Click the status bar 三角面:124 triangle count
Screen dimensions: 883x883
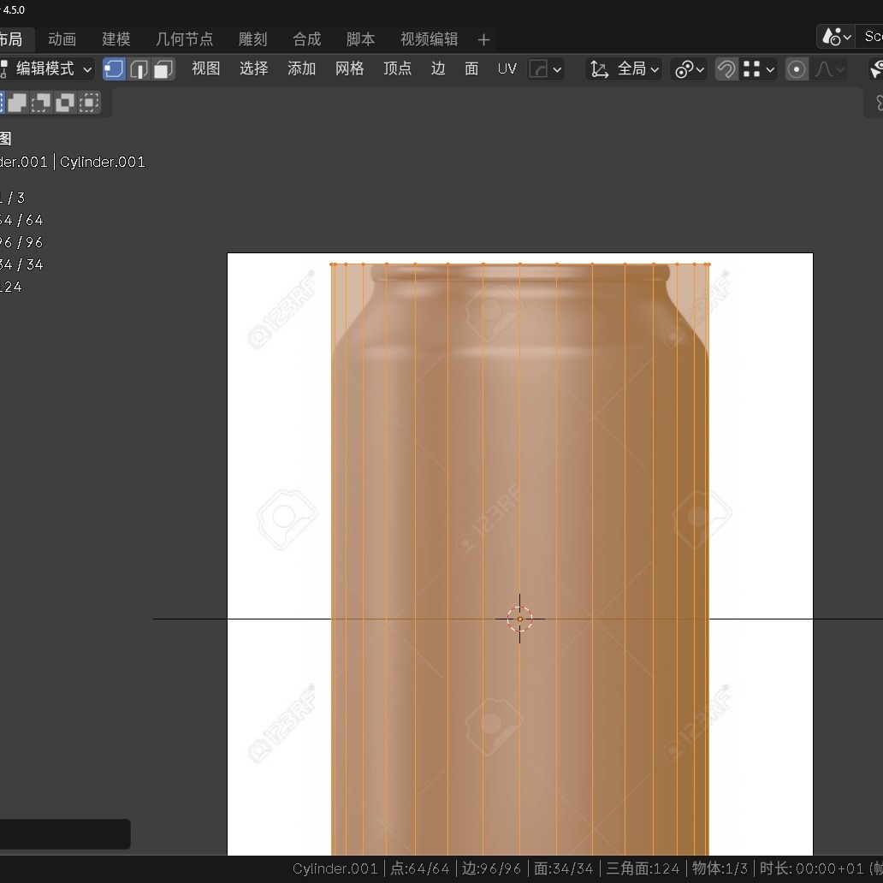tap(643, 869)
